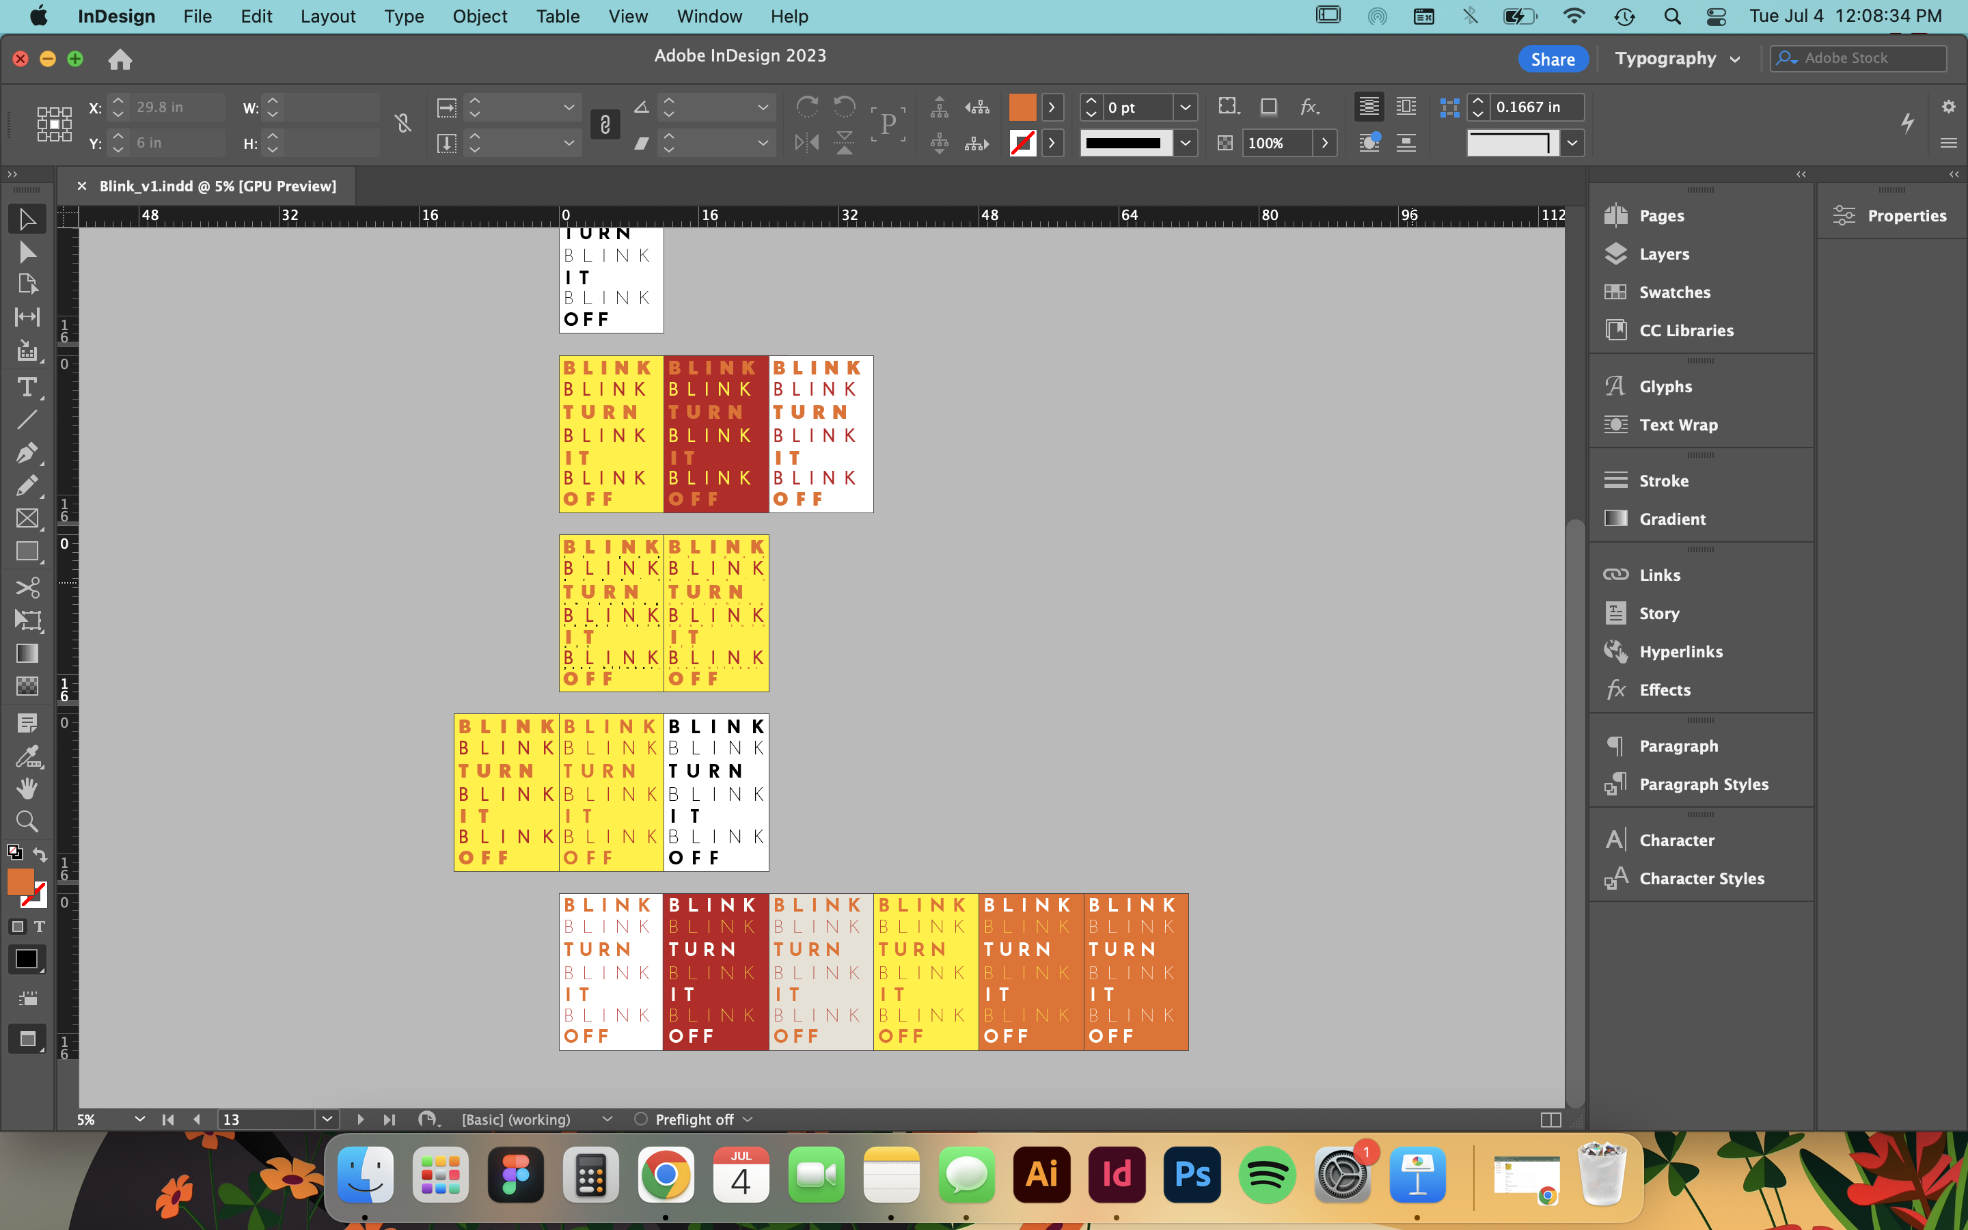Open the Preflight options dropdown
Screen dimensions: 1968x1230
click(x=748, y=1119)
